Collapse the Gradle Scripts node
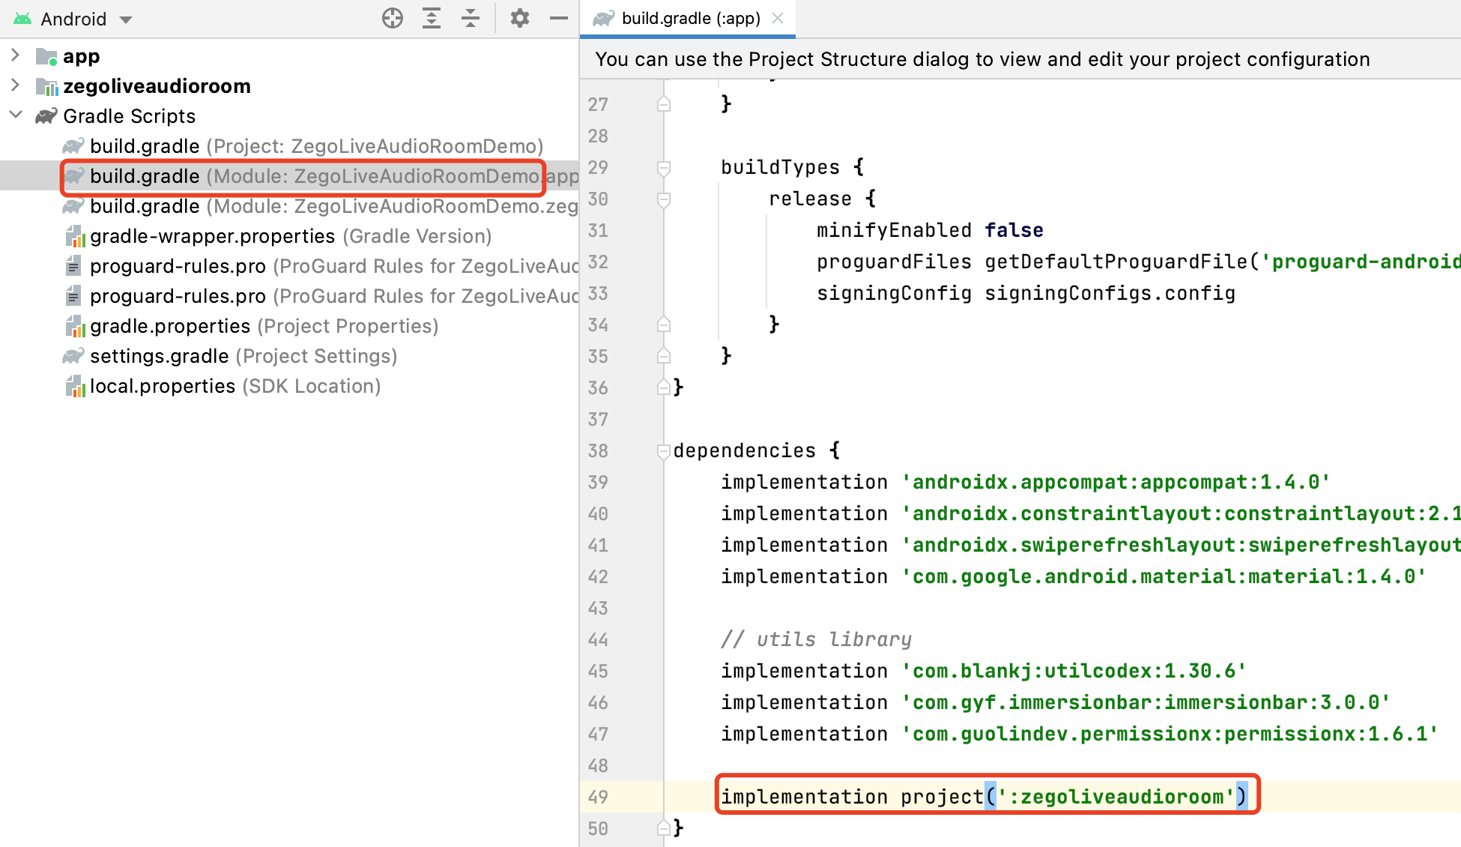 [x=15, y=115]
